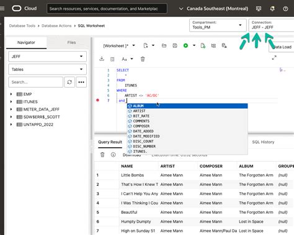Open the Connection JEFF - JEFF dropdown

pyautogui.click(x=271, y=25)
